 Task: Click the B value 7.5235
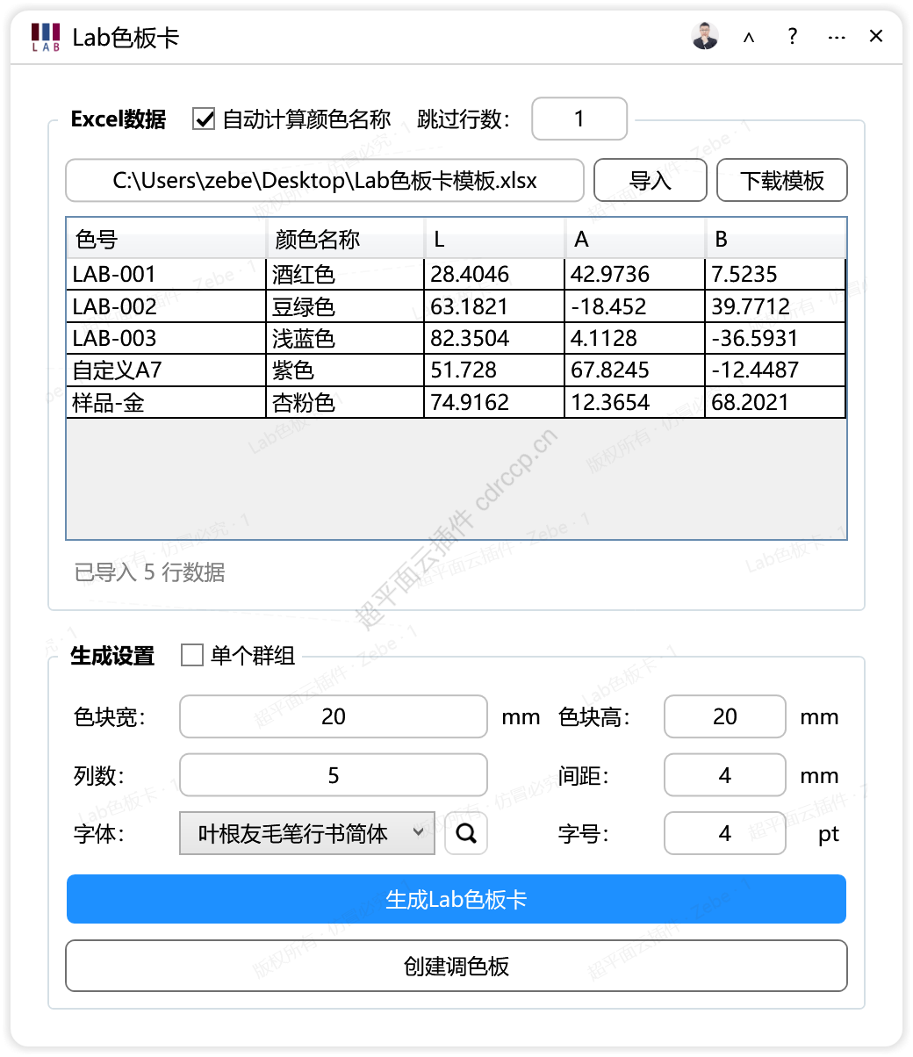(775, 274)
